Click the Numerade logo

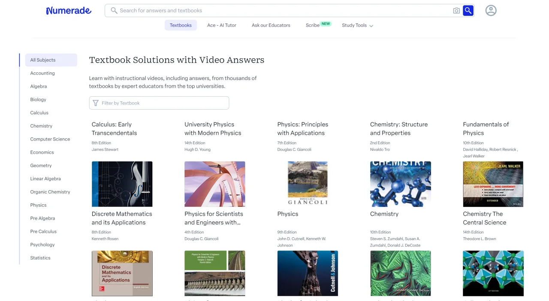pos(69,11)
